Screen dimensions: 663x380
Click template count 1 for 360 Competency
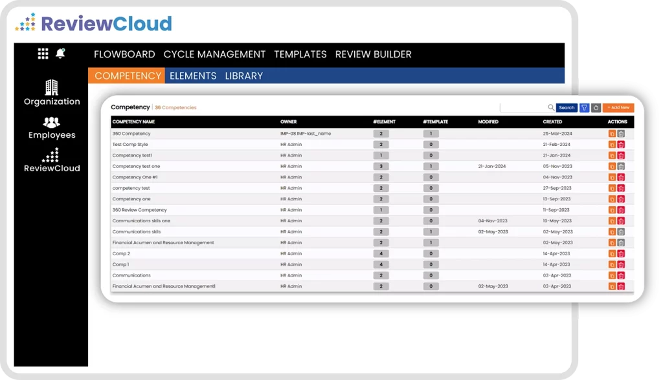pos(431,133)
